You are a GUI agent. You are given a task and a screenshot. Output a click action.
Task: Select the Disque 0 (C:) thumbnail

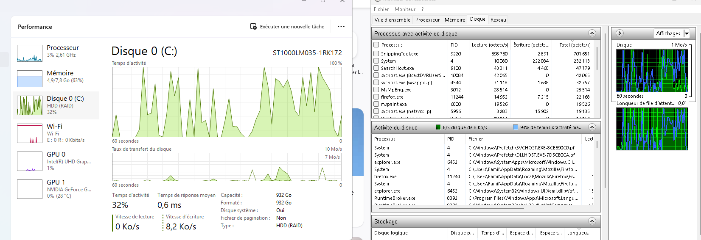click(x=30, y=105)
